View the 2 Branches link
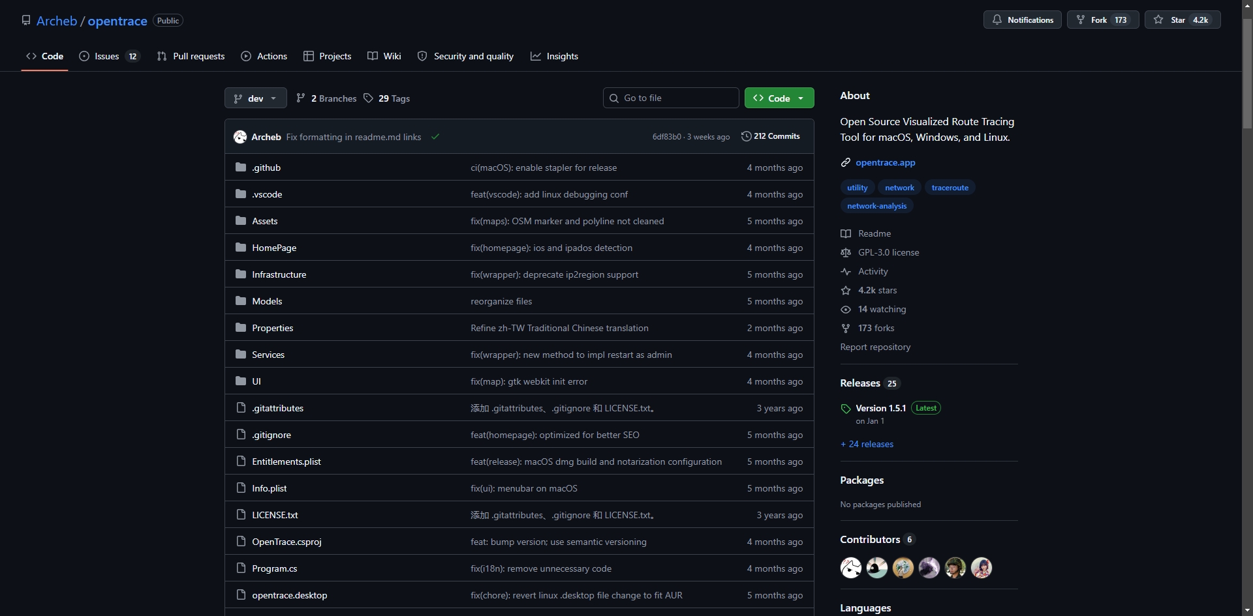 click(326, 98)
